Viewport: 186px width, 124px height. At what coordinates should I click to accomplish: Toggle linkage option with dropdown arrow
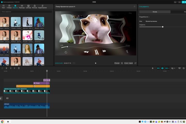coord(167,68)
